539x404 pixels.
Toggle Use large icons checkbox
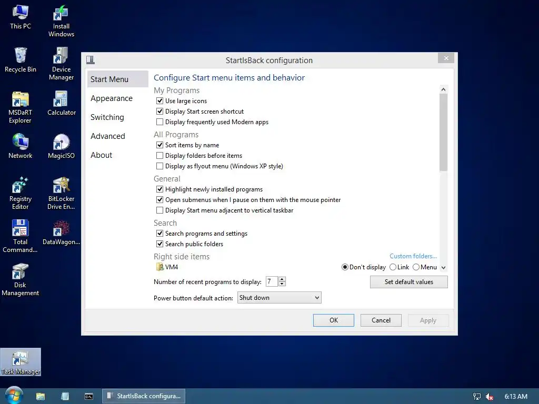click(x=159, y=100)
